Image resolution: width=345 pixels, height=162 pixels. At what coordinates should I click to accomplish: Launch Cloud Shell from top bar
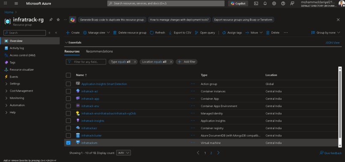[x=256, y=3]
